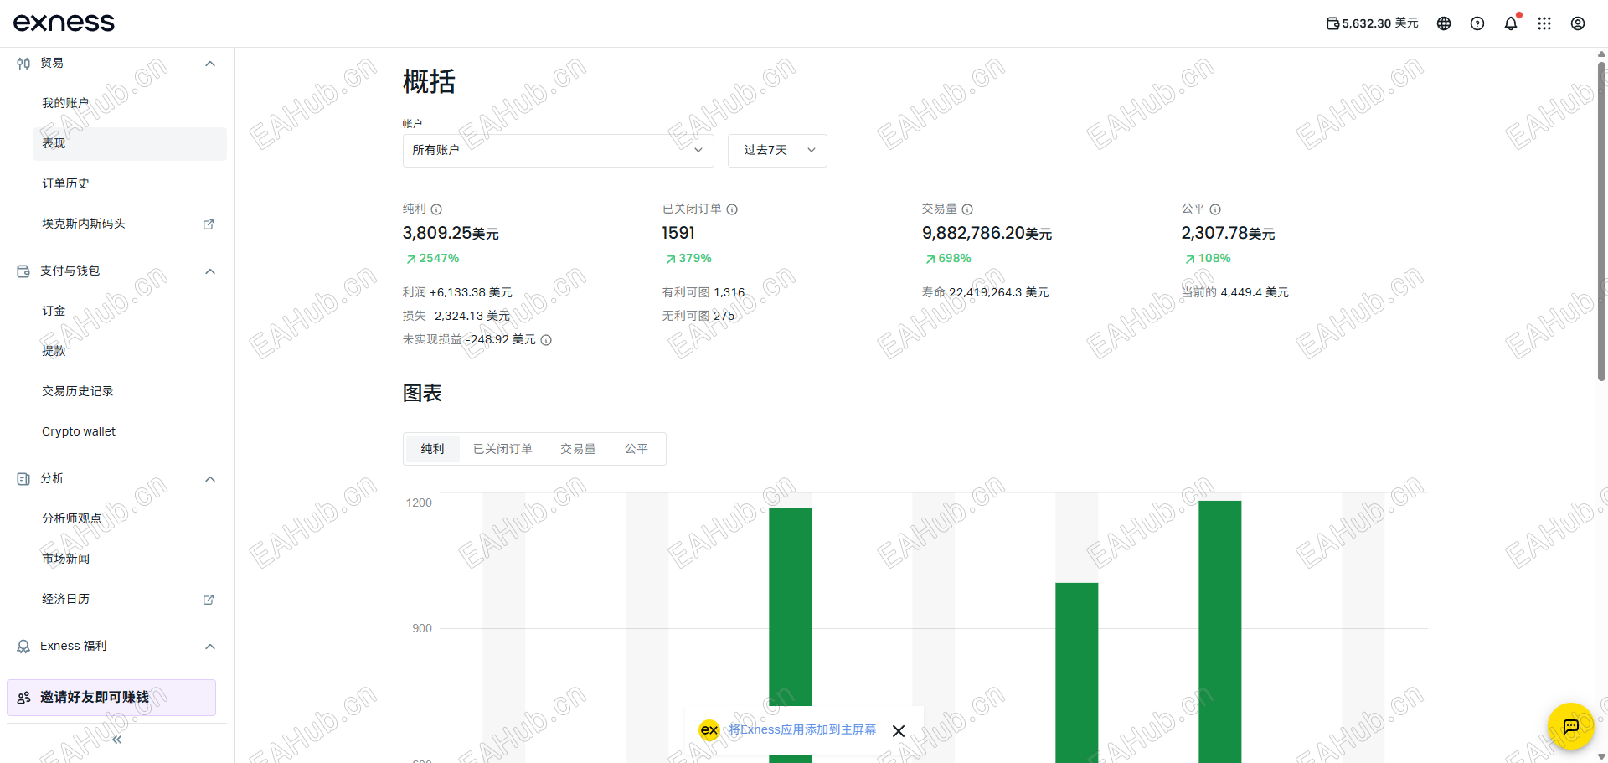Open the apps grid icon

[1545, 23]
